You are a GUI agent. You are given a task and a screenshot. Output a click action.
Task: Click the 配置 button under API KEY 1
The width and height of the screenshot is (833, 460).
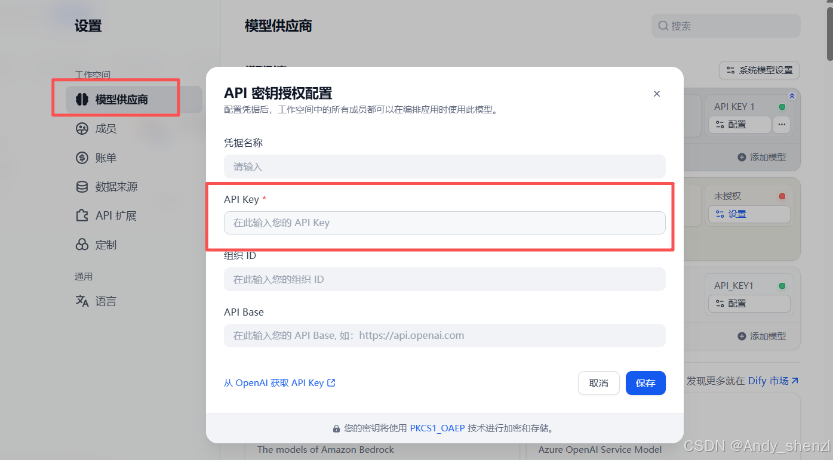[739, 125]
